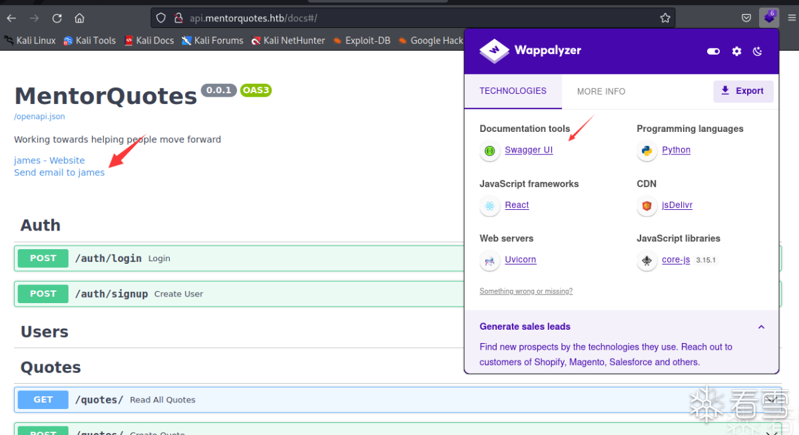799x435 pixels.
Task: Open the Google Hacking bookmark
Action: click(x=431, y=41)
